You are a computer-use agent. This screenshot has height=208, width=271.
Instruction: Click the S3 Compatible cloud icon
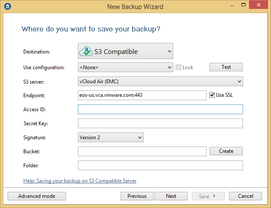point(86,51)
